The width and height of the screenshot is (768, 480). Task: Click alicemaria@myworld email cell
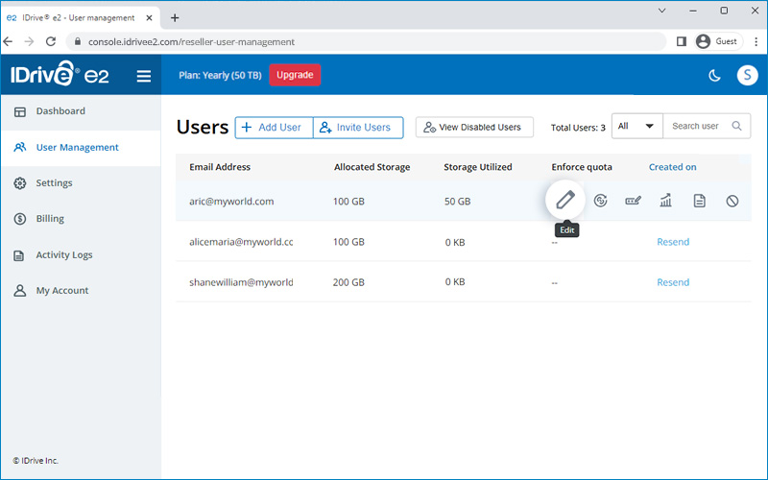pyautogui.click(x=241, y=242)
